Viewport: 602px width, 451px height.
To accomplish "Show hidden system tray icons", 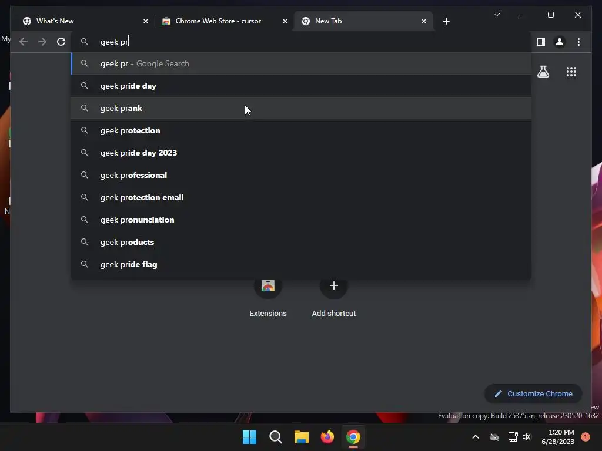I will pos(475,437).
